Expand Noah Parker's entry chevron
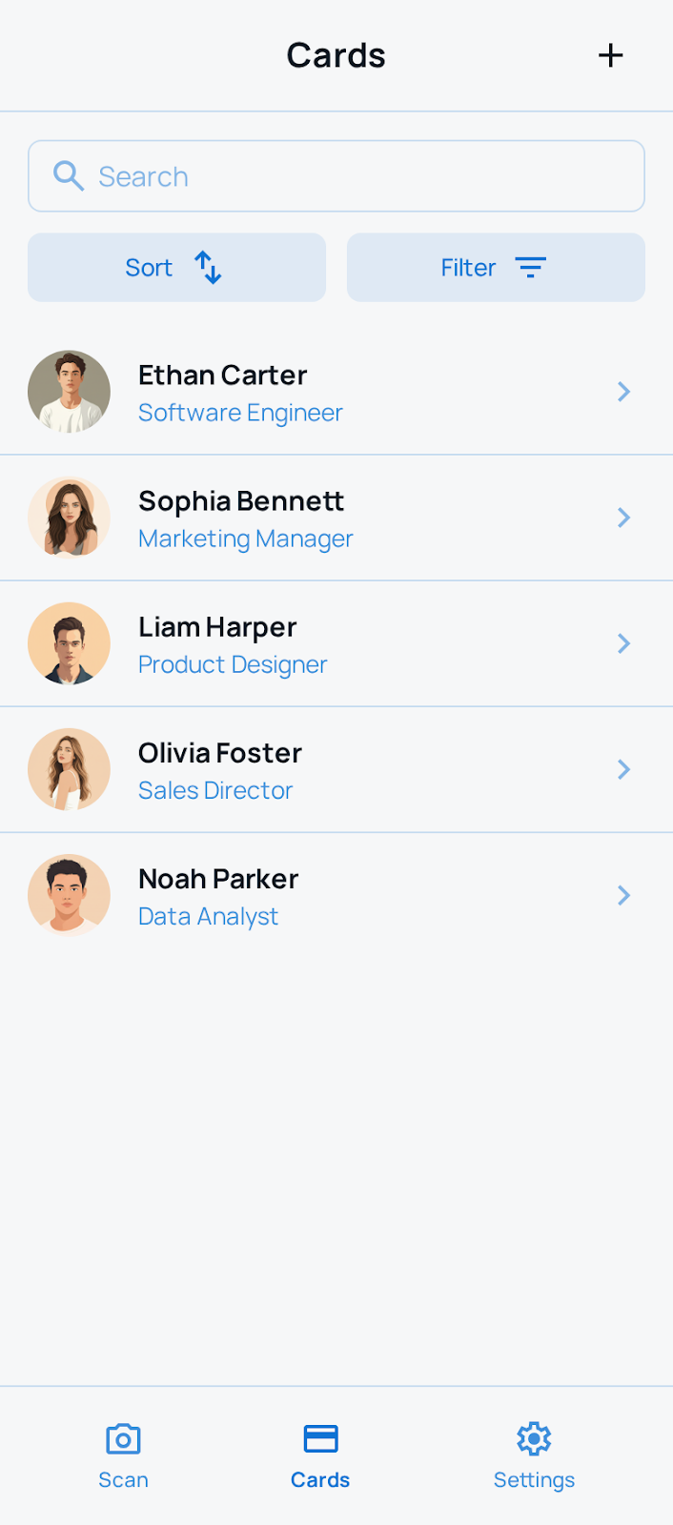This screenshot has width=673, height=1525. click(x=624, y=895)
